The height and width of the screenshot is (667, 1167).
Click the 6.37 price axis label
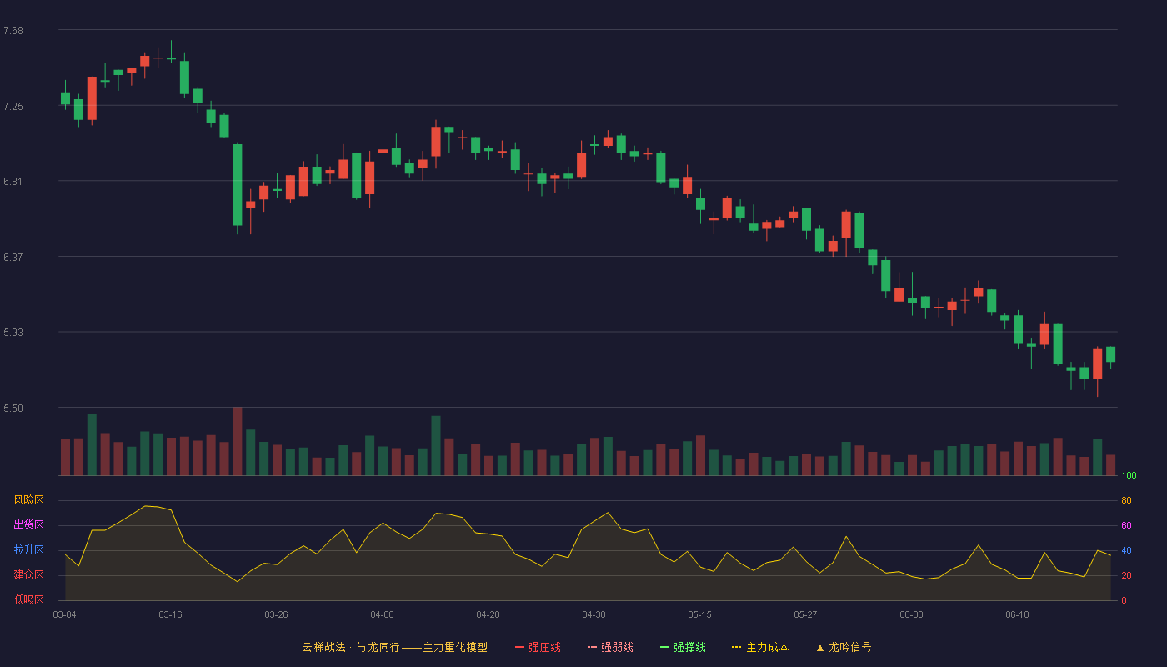pyautogui.click(x=13, y=258)
